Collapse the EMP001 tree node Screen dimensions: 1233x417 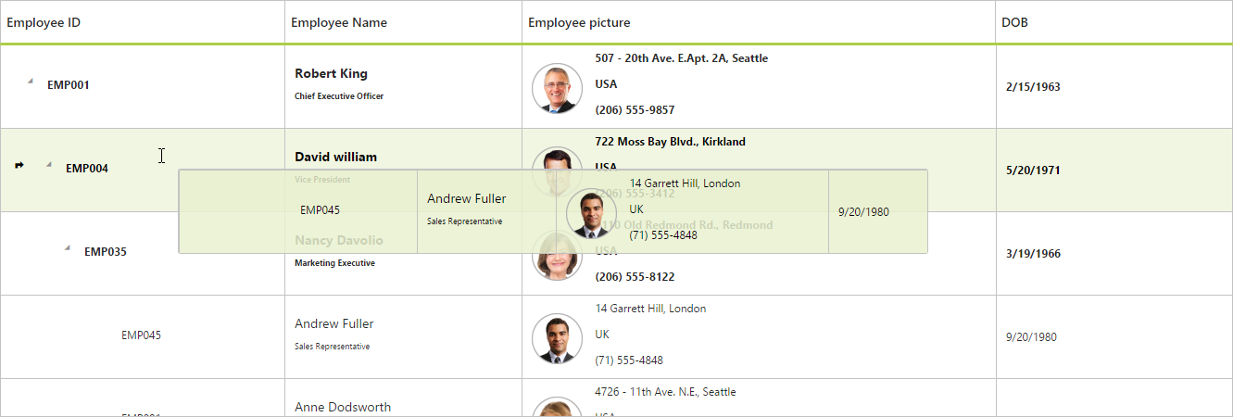tap(30, 82)
